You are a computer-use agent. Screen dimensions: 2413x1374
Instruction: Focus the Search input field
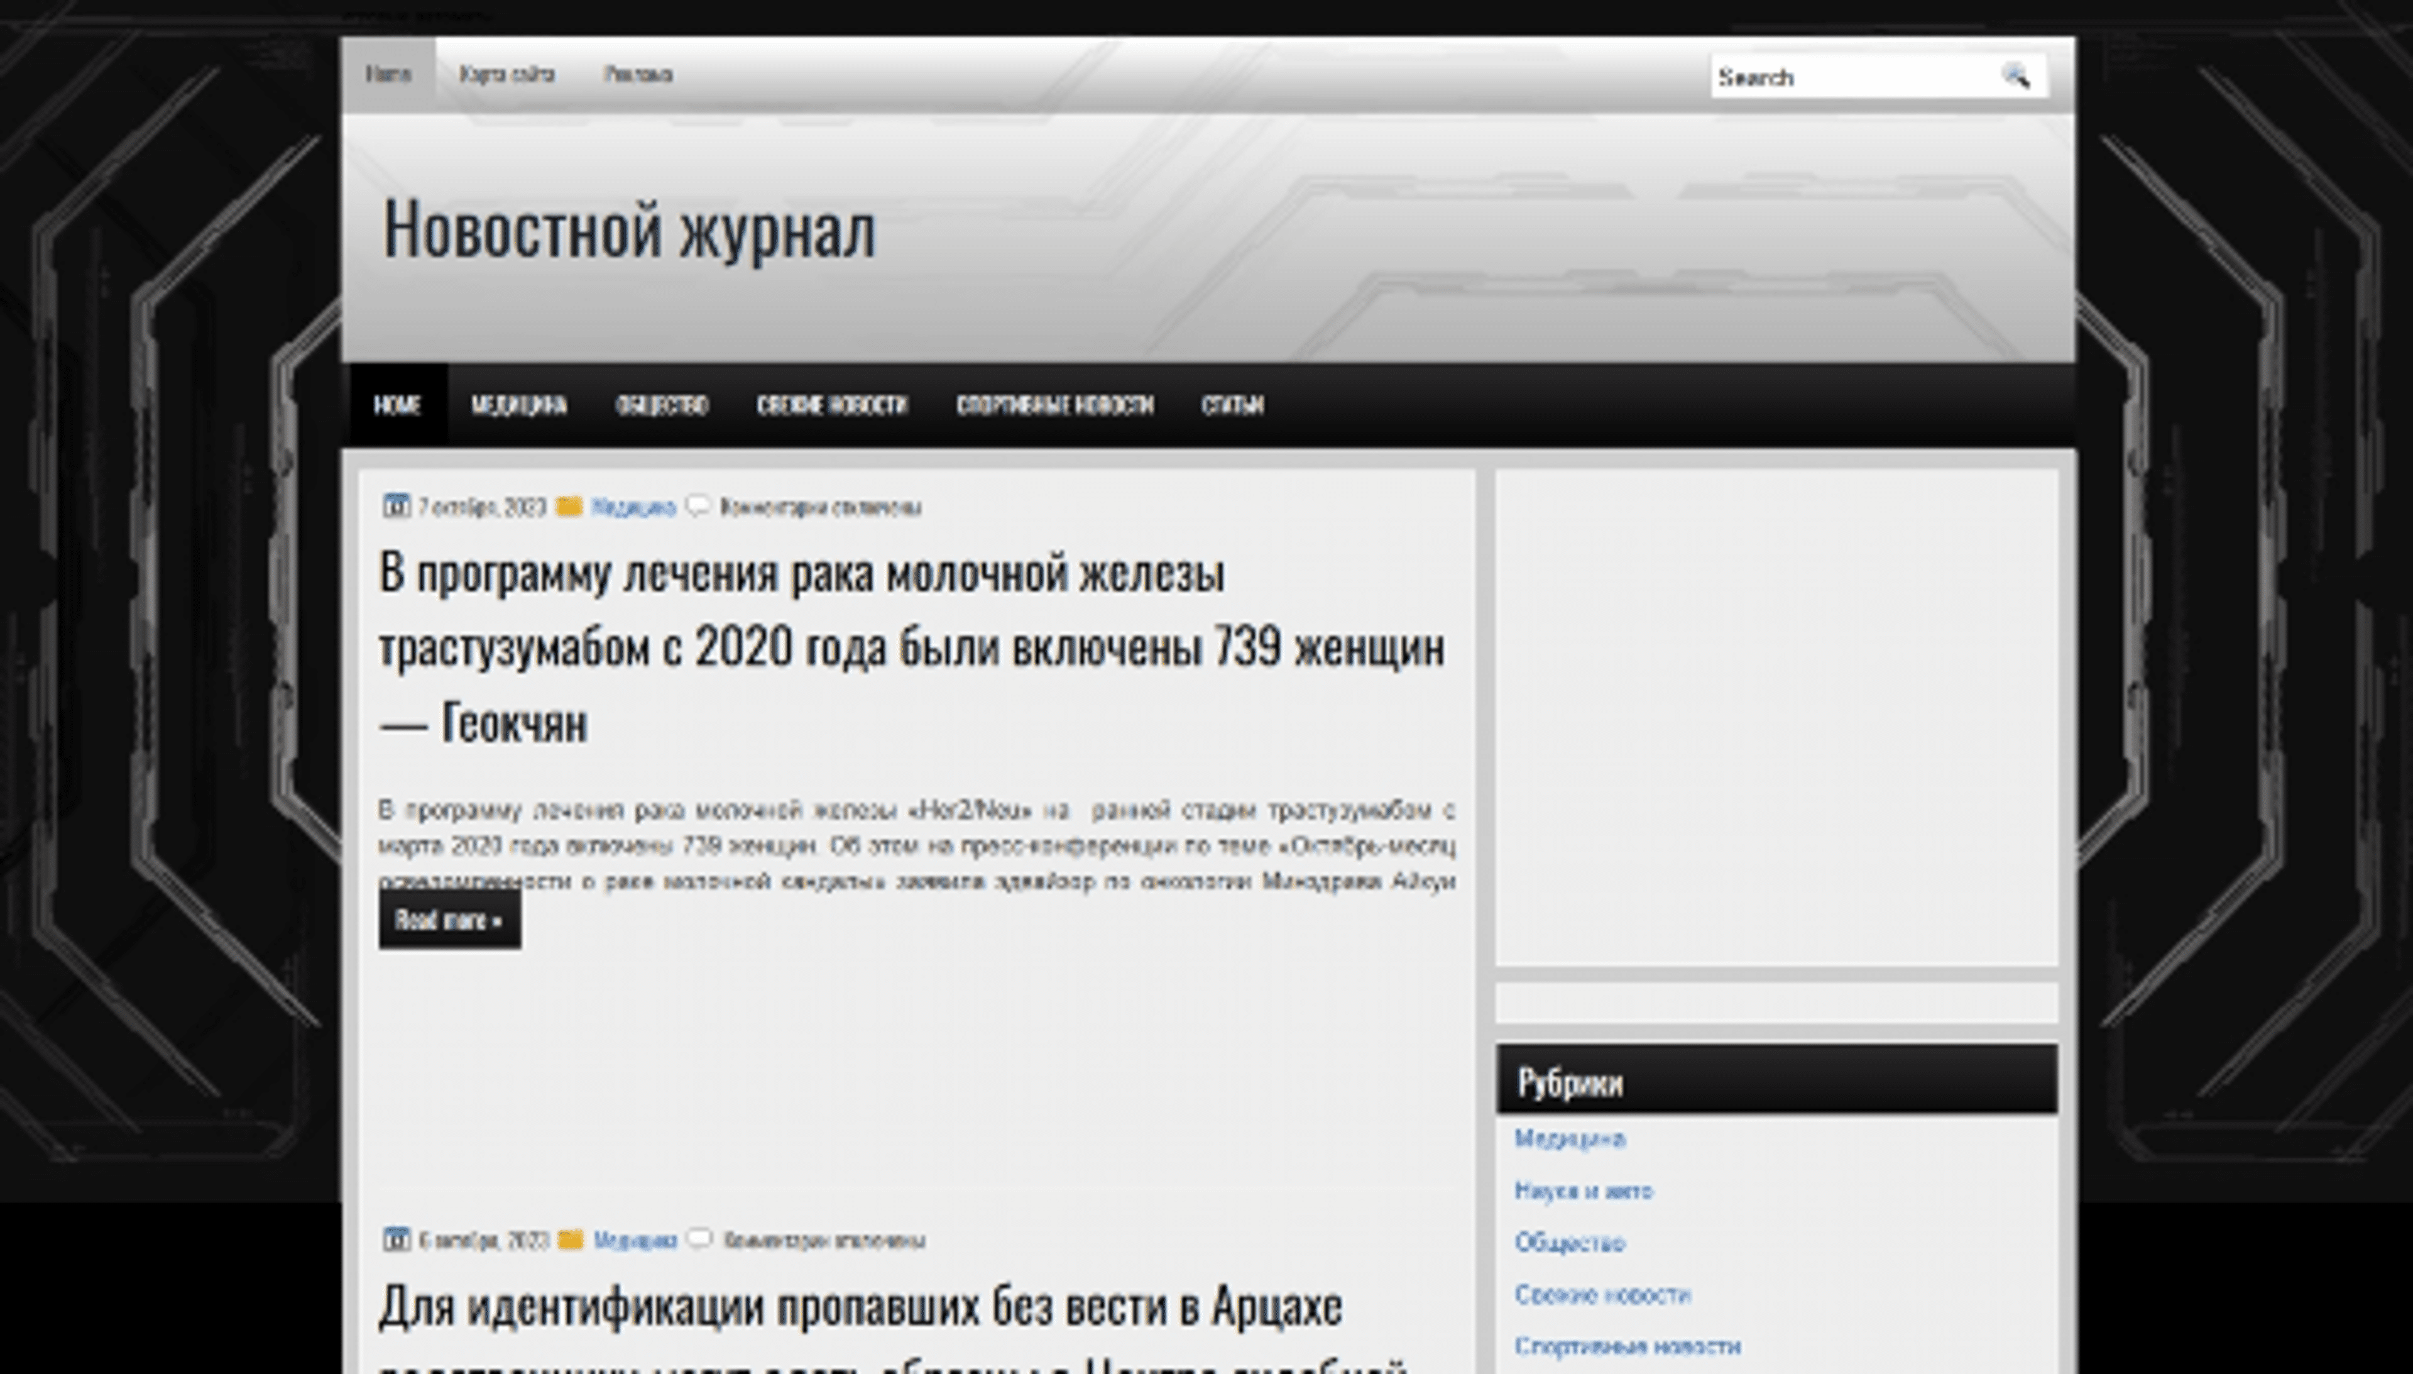[x=1849, y=77]
